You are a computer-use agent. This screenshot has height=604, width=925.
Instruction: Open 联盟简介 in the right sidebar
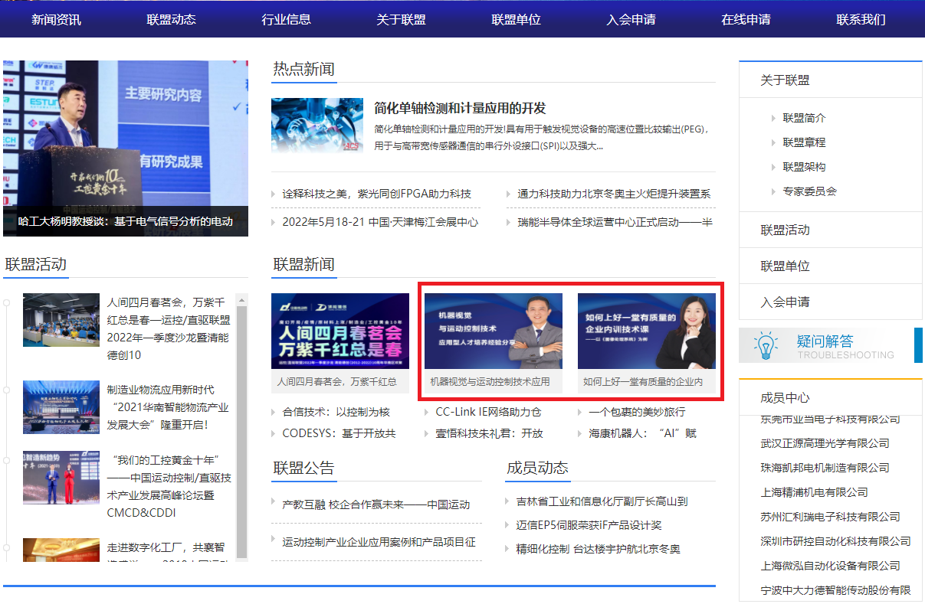tap(804, 118)
